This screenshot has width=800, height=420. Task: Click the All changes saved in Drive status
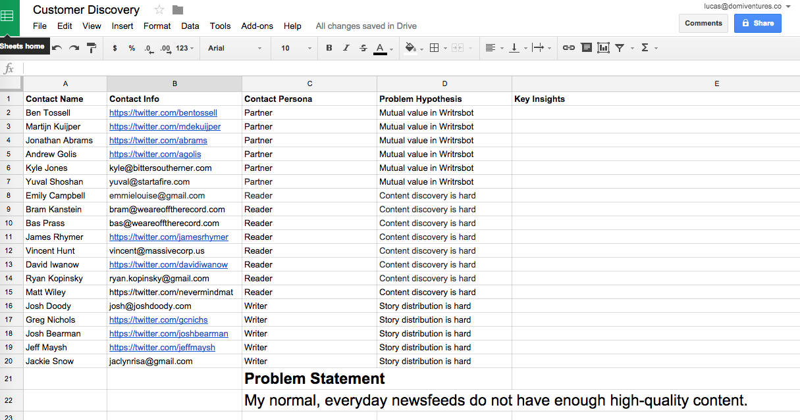click(366, 26)
